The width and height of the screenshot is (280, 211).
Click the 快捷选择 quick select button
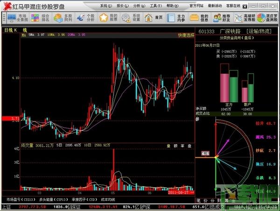(x=185, y=35)
